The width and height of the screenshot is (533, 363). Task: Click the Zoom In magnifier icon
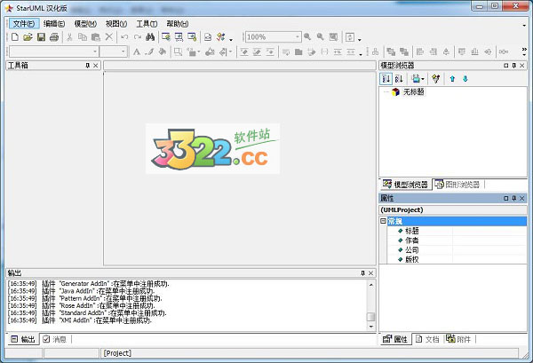307,37
